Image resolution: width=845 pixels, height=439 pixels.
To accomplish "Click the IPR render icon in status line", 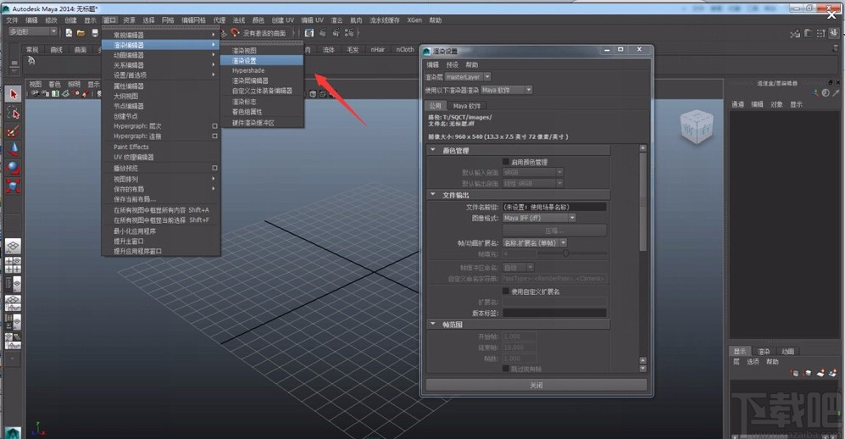I will (x=336, y=33).
